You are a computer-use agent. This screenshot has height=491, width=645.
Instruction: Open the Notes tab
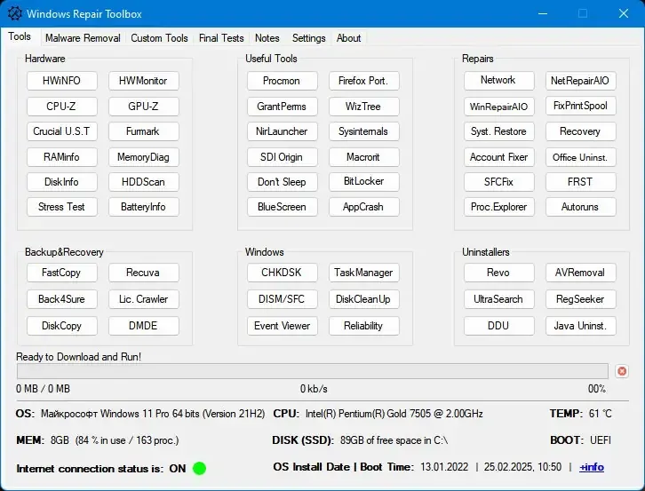coord(267,38)
